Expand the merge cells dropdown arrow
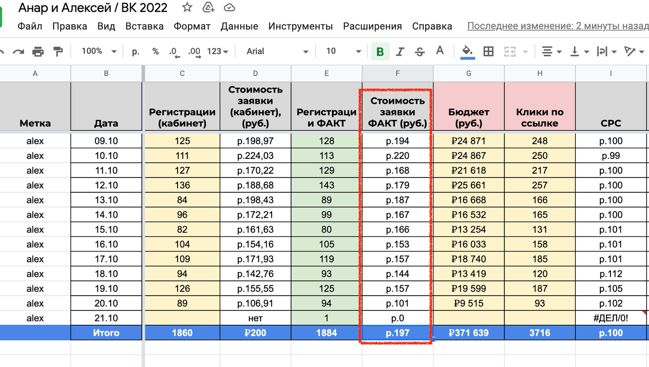 pos(525,52)
